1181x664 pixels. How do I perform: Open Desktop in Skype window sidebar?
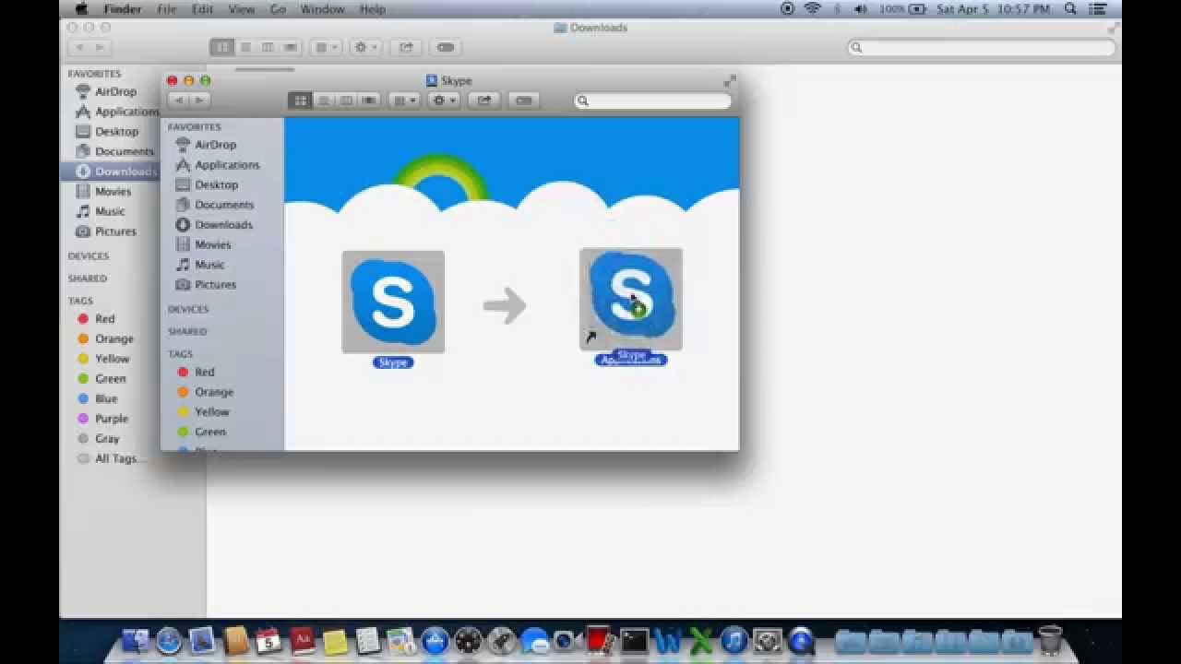207,184
